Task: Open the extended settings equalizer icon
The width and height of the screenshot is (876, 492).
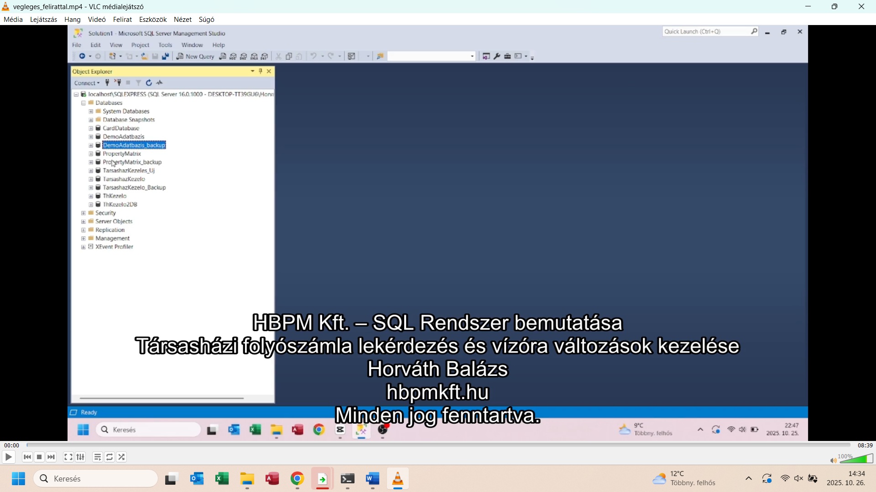Action: 81,457
